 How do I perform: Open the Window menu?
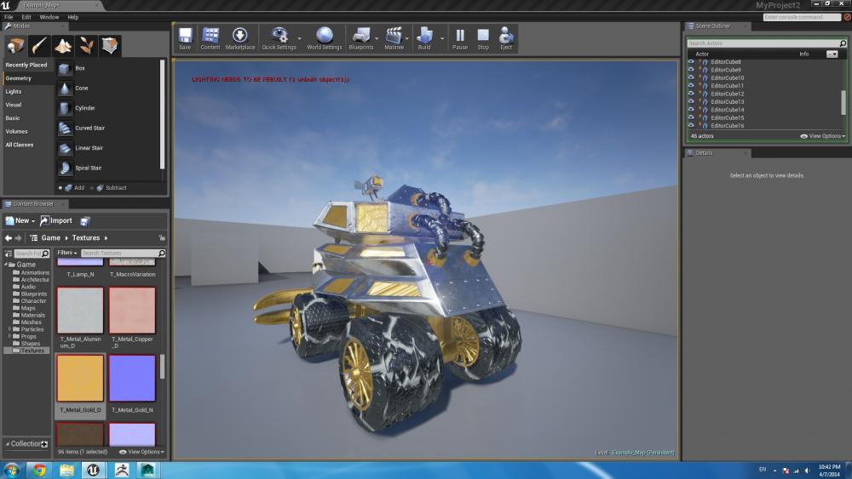pos(49,17)
